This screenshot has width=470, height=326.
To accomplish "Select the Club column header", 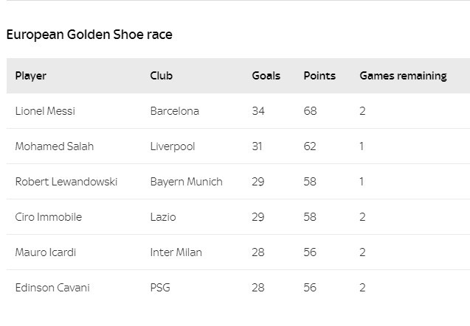I will click(x=162, y=76).
